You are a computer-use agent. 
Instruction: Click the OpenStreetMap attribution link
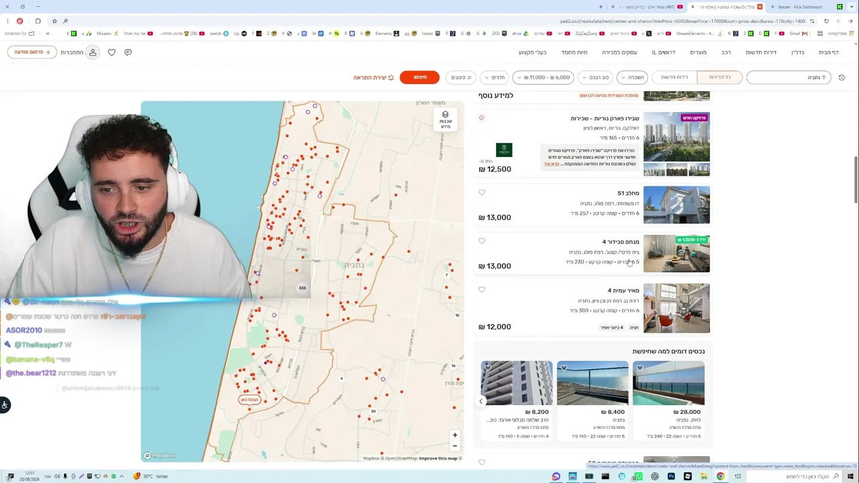click(x=401, y=459)
